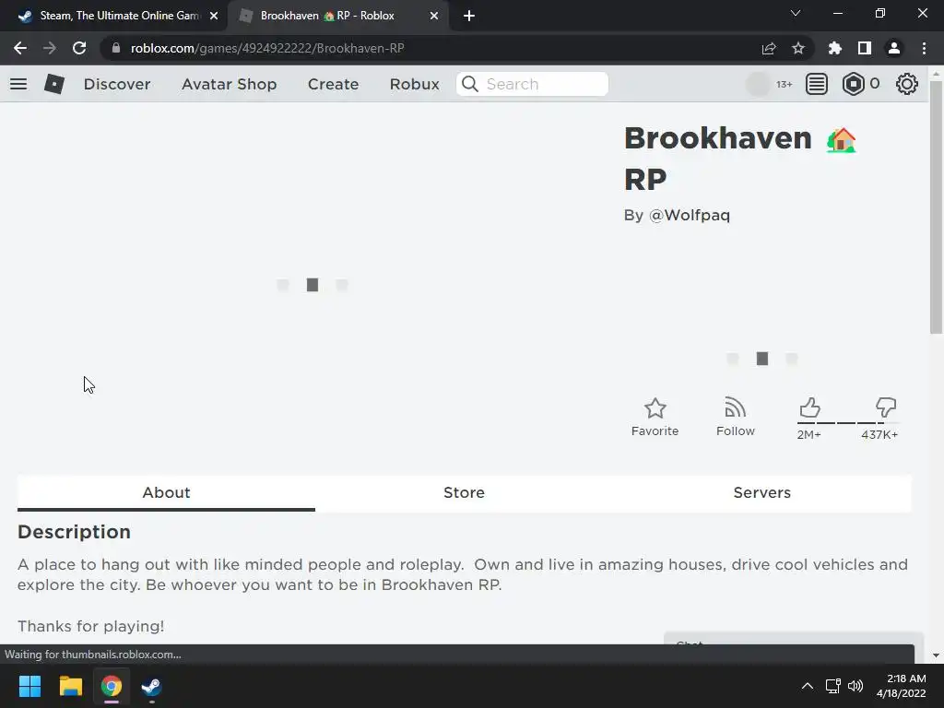The width and height of the screenshot is (944, 708).
Task: Give the game a thumbs down
Action: click(886, 407)
